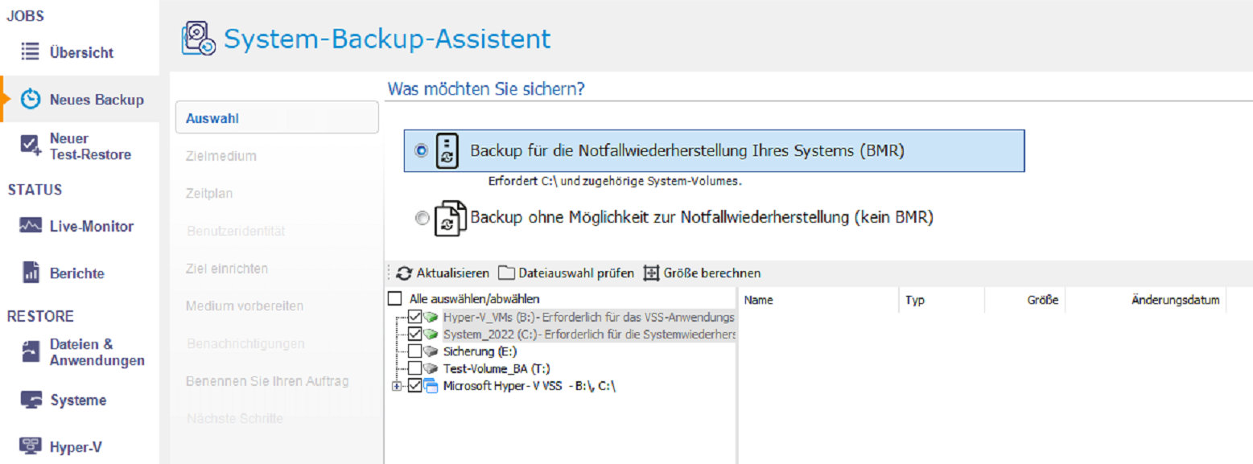The width and height of the screenshot is (1253, 464).
Task: Open Neuer Test-Restore icon
Action: tap(31, 146)
